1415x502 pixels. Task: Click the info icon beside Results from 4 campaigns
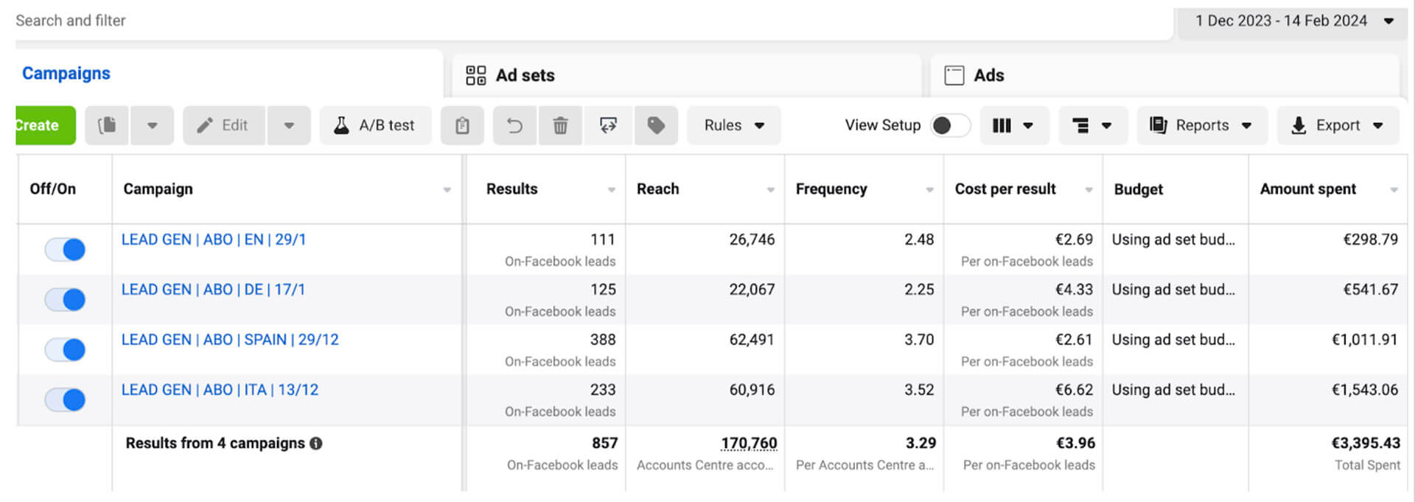pyautogui.click(x=316, y=443)
